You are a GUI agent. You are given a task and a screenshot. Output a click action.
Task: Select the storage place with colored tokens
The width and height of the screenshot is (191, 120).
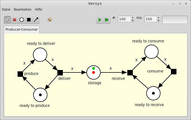(94, 72)
